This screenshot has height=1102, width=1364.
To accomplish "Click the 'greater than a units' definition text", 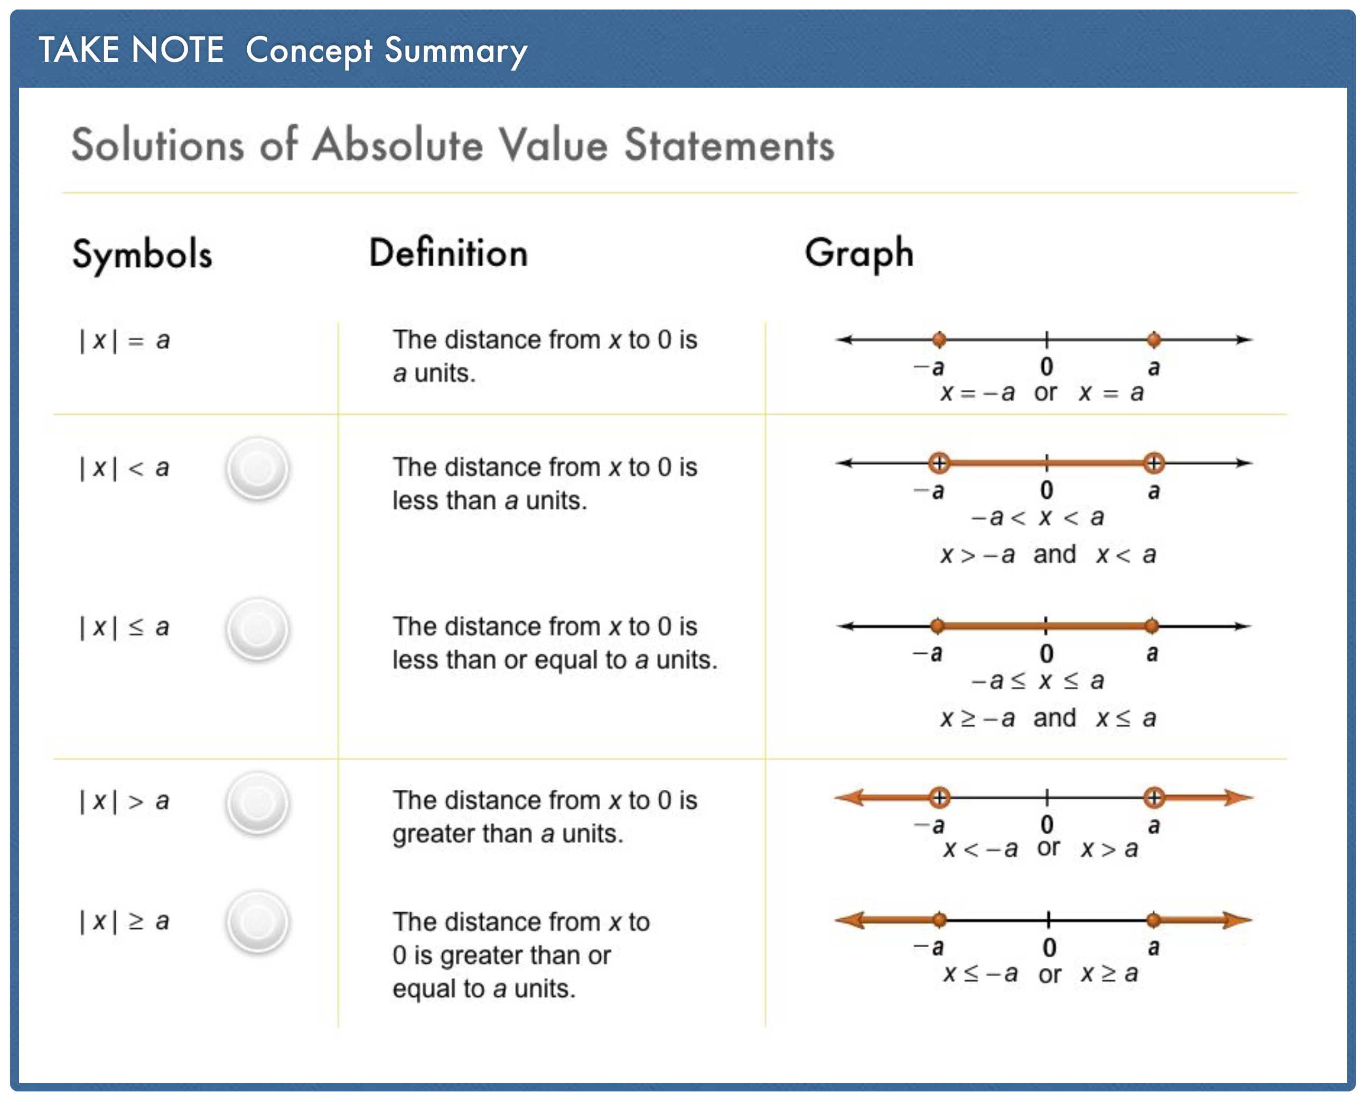I will [x=545, y=817].
